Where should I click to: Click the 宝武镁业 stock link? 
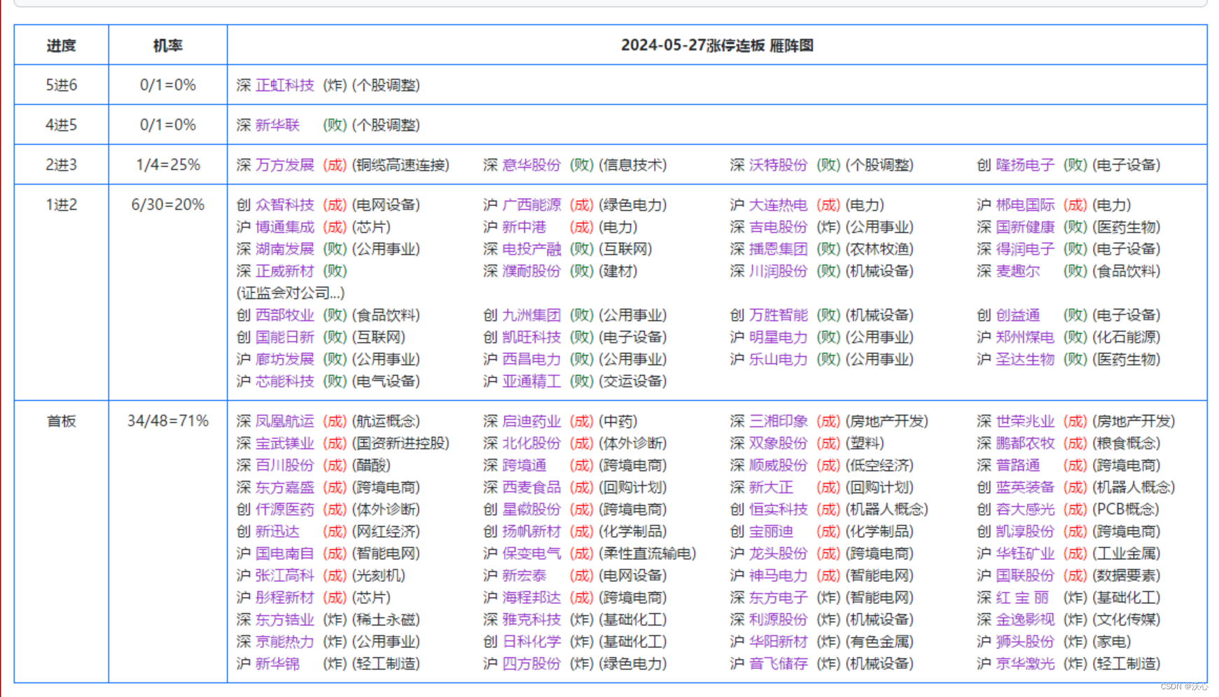(284, 444)
